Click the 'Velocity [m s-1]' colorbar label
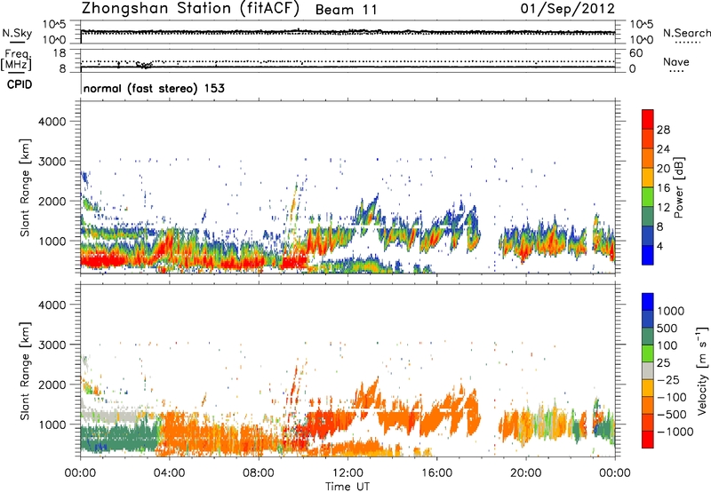The height and width of the screenshot is (492, 711). tap(702, 370)
